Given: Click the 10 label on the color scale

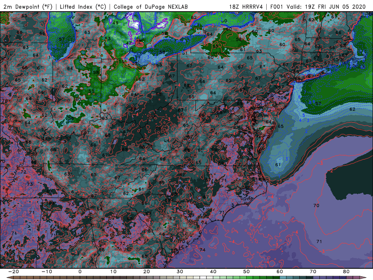Looking at the screenshot, I should pos(113,272).
